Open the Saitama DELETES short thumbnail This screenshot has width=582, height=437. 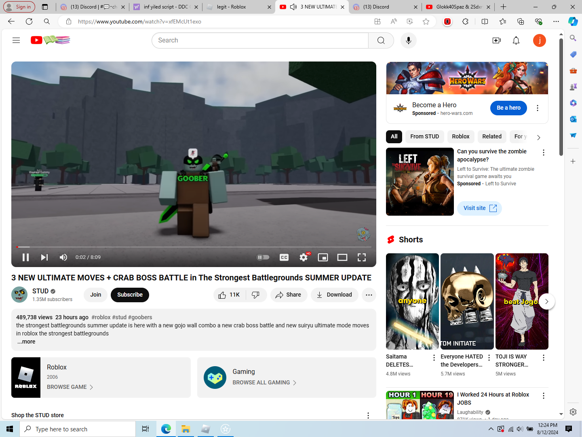(x=412, y=301)
